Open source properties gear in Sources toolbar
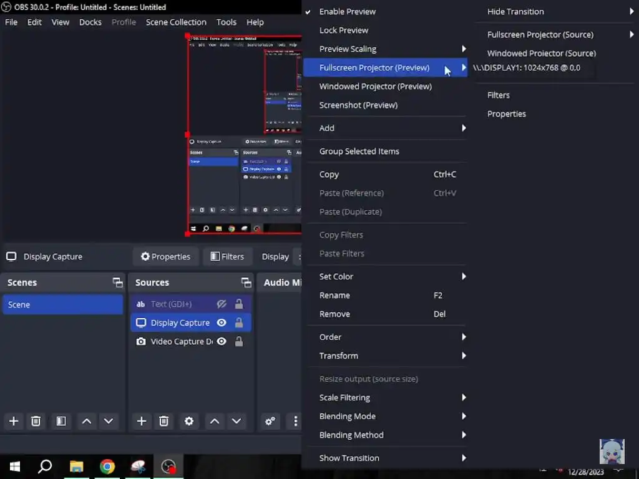 pyautogui.click(x=189, y=421)
